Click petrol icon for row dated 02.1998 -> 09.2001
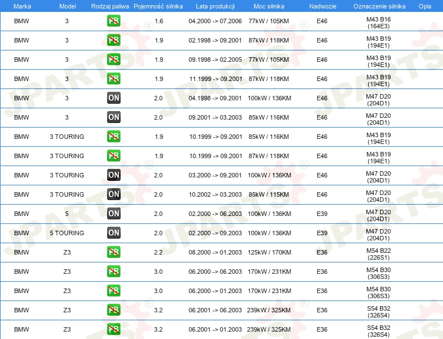This screenshot has width=443, height=339. pos(113,40)
